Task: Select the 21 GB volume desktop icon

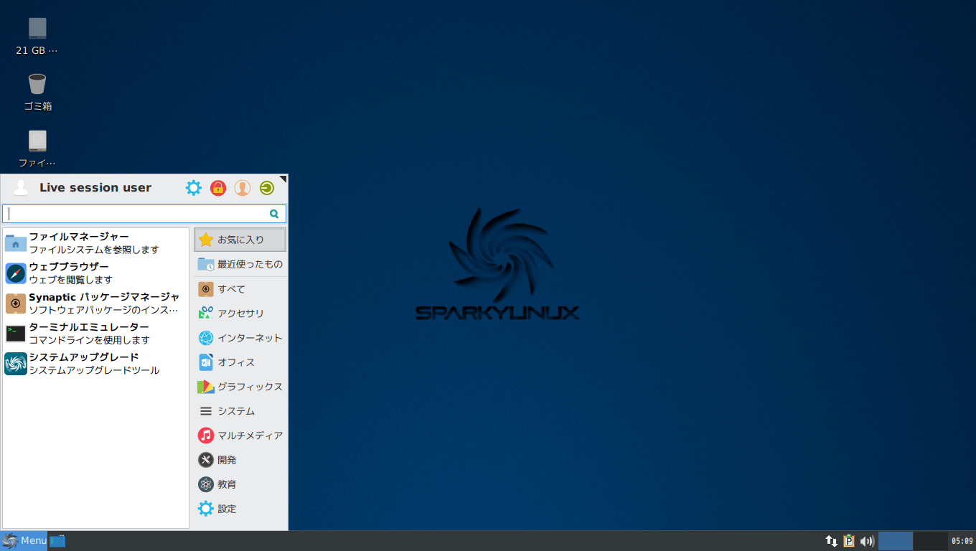Action: (37, 36)
